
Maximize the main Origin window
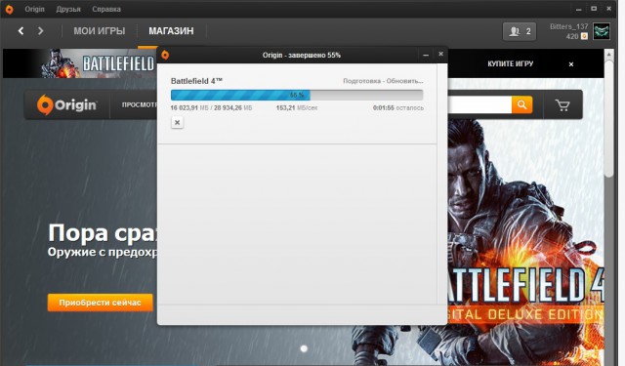(594, 9)
